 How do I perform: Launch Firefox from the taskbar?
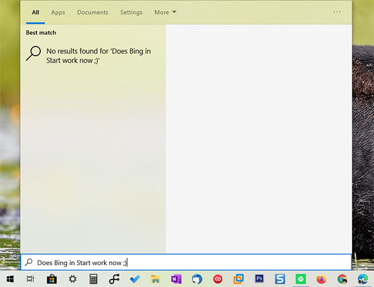[x=322, y=279]
